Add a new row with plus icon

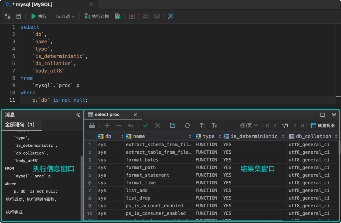(x=107, y=125)
